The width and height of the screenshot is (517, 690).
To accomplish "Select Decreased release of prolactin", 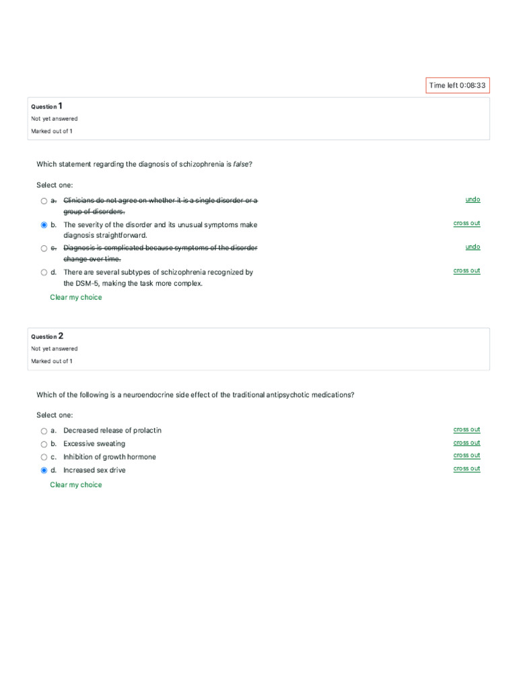I will (44, 431).
